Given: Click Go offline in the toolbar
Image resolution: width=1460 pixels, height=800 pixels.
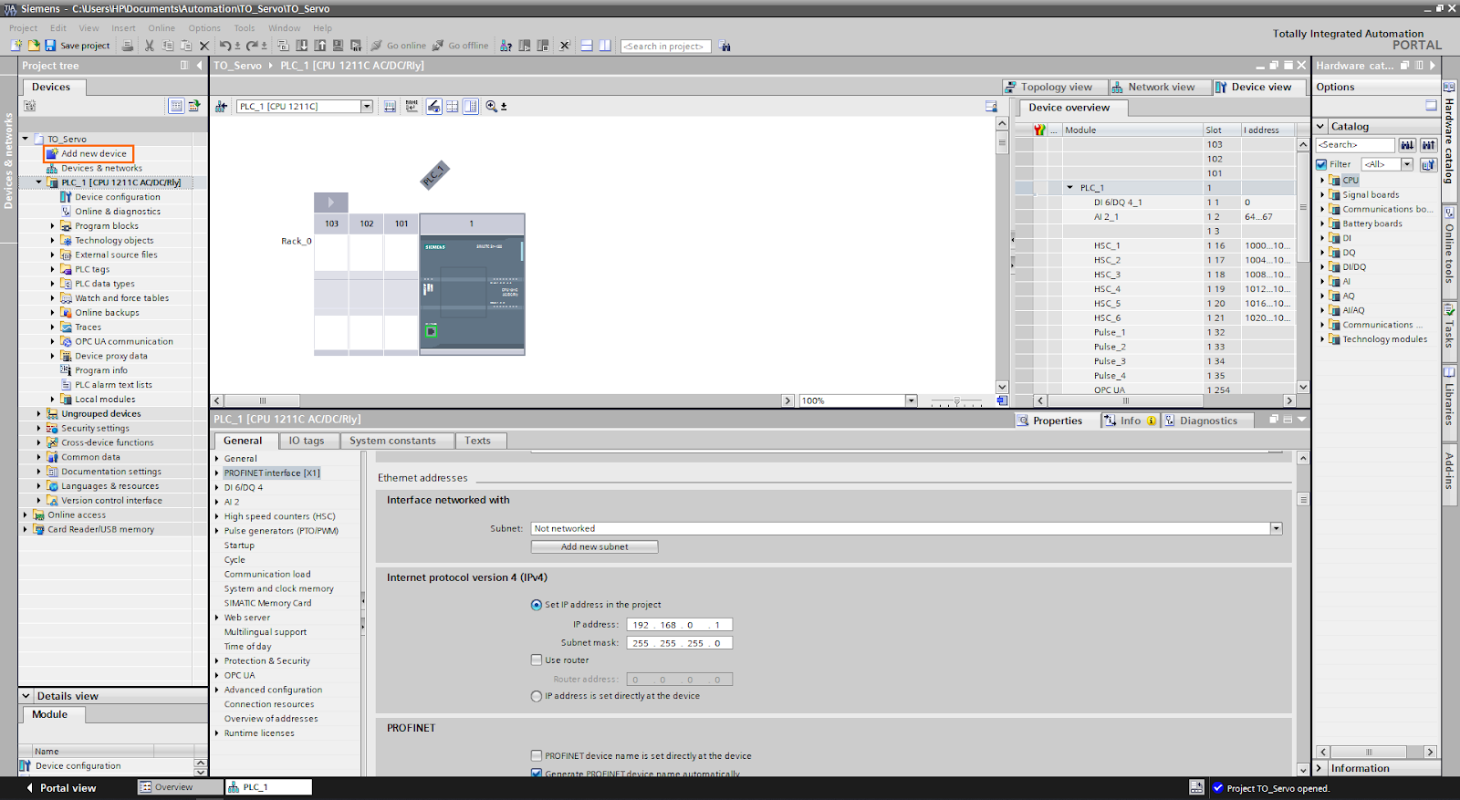Looking at the screenshot, I should pos(461,46).
